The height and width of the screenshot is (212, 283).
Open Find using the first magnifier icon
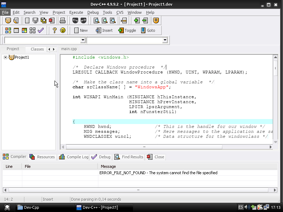[x=97, y=20]
